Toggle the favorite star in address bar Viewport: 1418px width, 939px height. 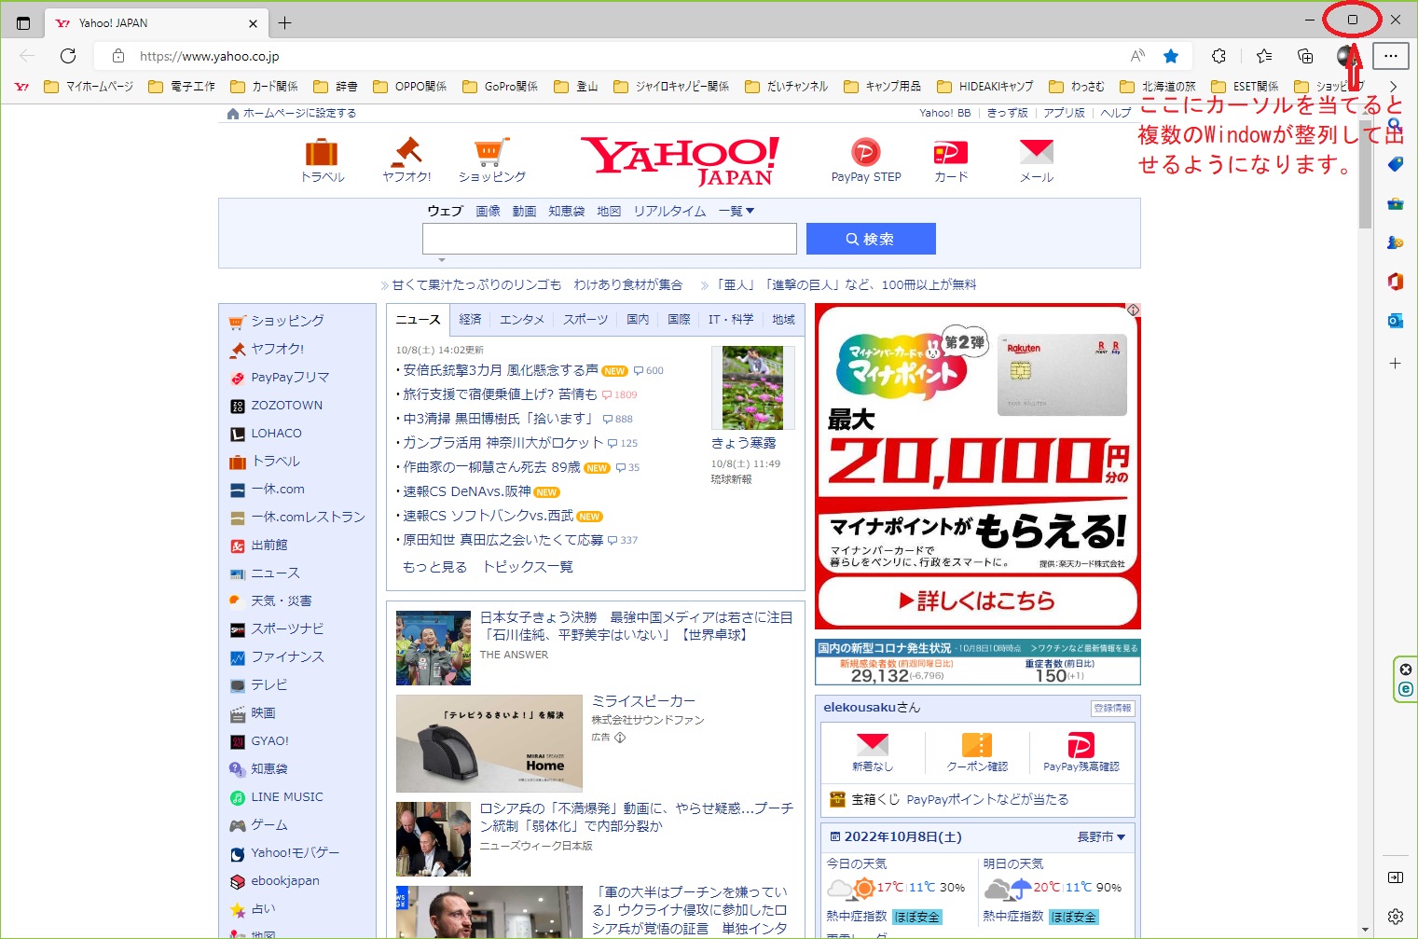[1171, 56]
